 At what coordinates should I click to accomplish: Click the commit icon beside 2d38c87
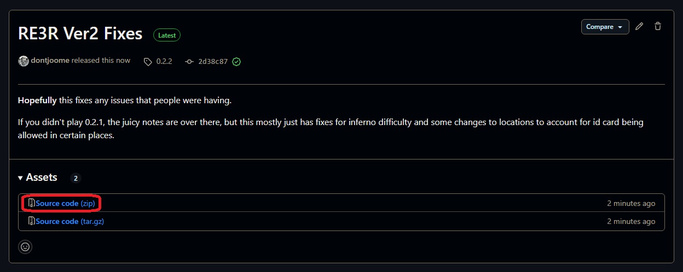189,62
